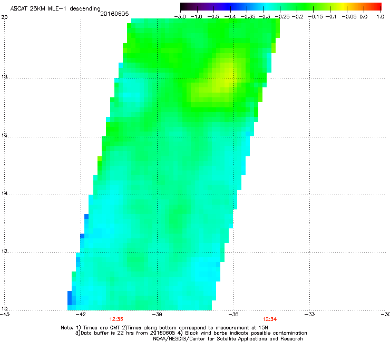Click the title 'ASCAT 25KM MLE-1 descending'
The image size is (390, 342).
(55, 9)
